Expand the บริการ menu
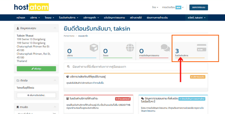The image size is (225, 114). pyautogui.click(x=35, y=18)
